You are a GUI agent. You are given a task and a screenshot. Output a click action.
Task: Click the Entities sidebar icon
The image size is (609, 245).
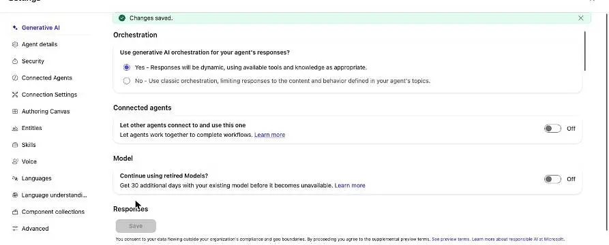tap(15, 128)
